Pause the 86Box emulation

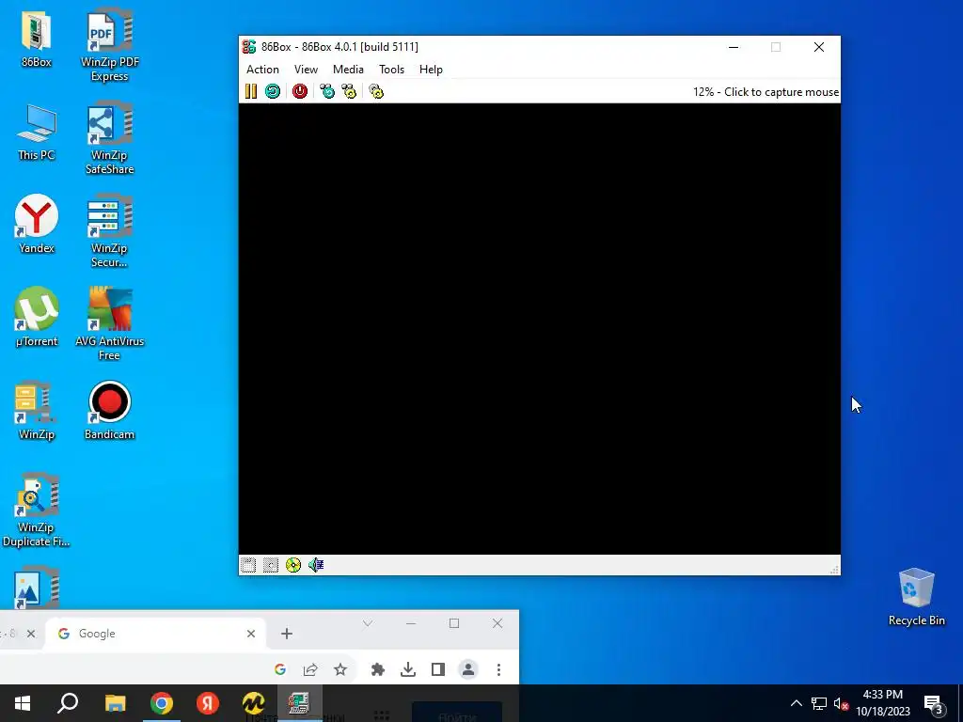coord(250,91)
